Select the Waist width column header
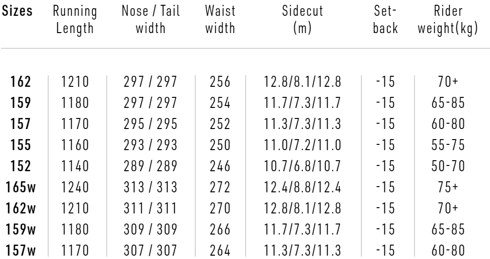This screenshot has height=259, width=490. pos(220,20)
